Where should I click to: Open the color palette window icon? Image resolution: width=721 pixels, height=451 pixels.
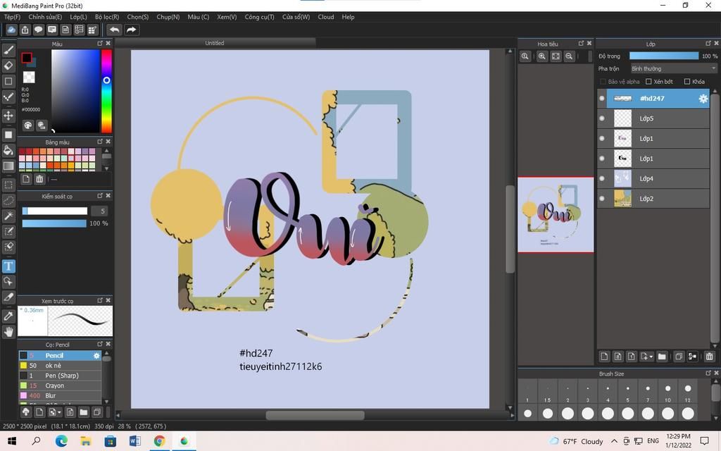pyautogui.click(x=28, y=125)
